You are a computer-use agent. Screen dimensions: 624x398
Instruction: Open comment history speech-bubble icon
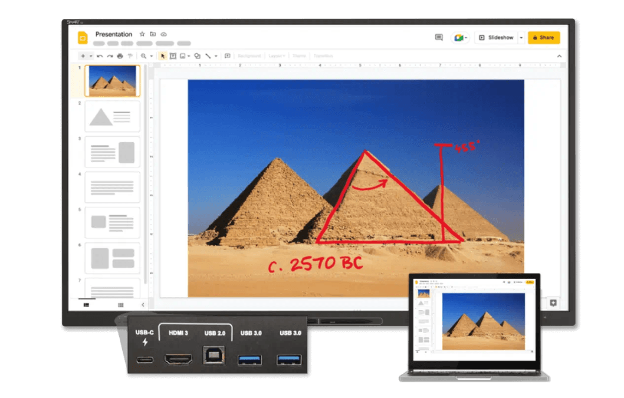coord(439,38)
